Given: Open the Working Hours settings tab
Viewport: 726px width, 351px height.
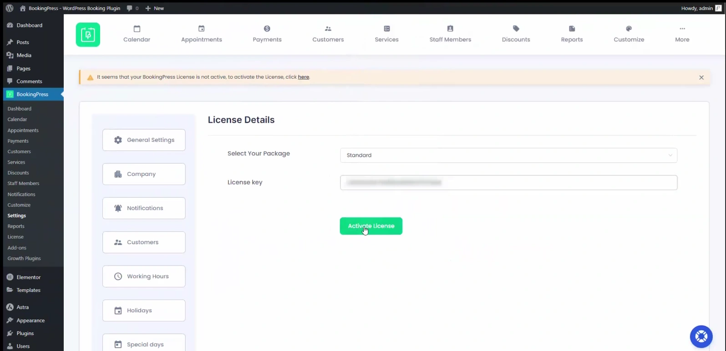Looking at the screenshot, I should pos(144,276).
